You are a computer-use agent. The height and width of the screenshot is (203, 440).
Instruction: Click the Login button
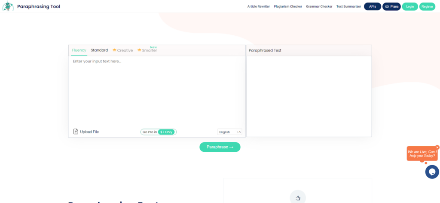click(x=410, y=6)
